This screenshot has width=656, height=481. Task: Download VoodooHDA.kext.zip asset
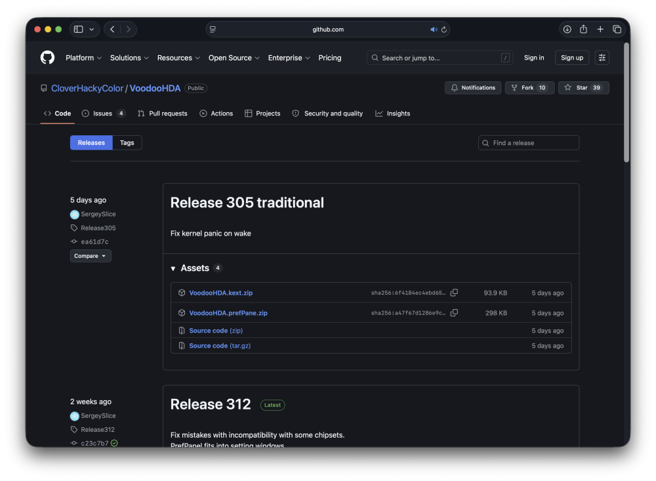pos(220,293)
